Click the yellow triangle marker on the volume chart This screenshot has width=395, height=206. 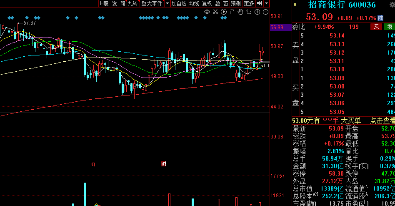[97, 204]
